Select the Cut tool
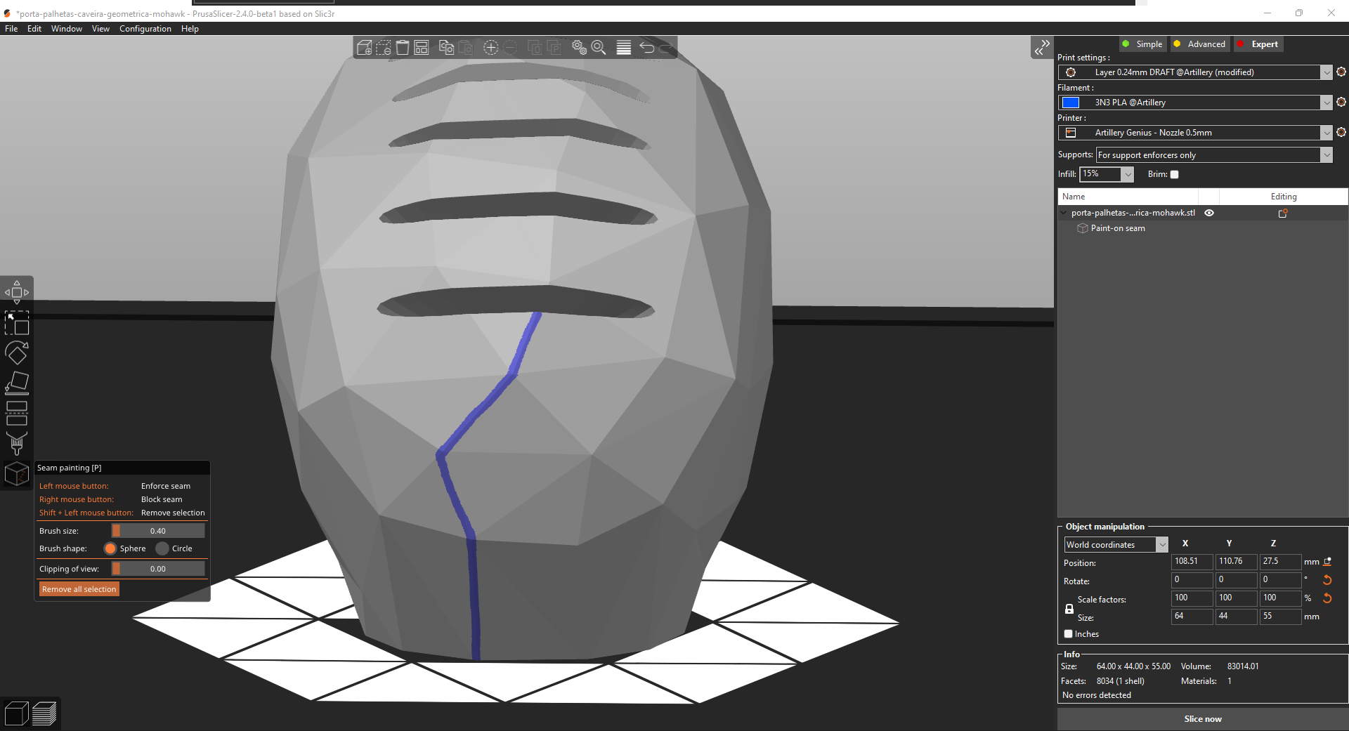1349x731 pixels. click(x=17, y=413)
